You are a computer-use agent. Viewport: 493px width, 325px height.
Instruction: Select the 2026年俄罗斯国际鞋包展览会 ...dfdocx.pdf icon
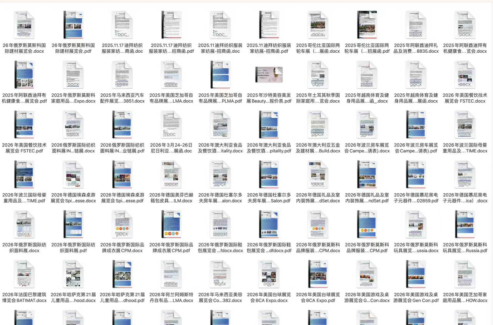[269, 224]
